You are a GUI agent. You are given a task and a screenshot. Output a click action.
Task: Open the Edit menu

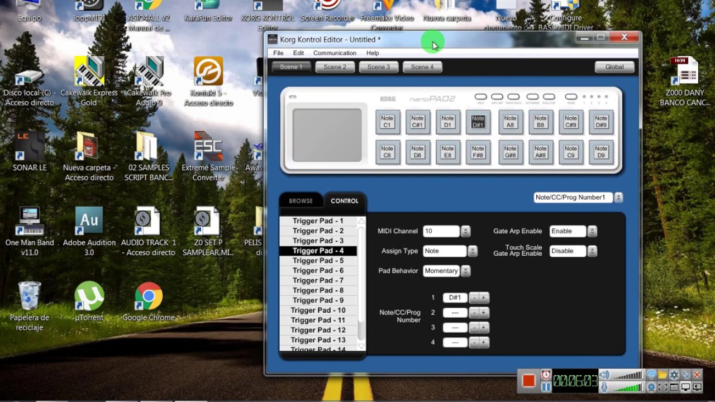pyautogui.click(x=299, y=53)
